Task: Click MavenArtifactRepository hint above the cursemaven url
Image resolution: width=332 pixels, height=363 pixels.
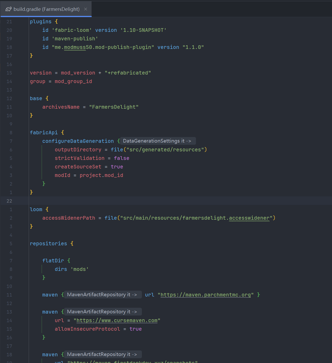Action: pyautogui.click(x=102, y=312)
